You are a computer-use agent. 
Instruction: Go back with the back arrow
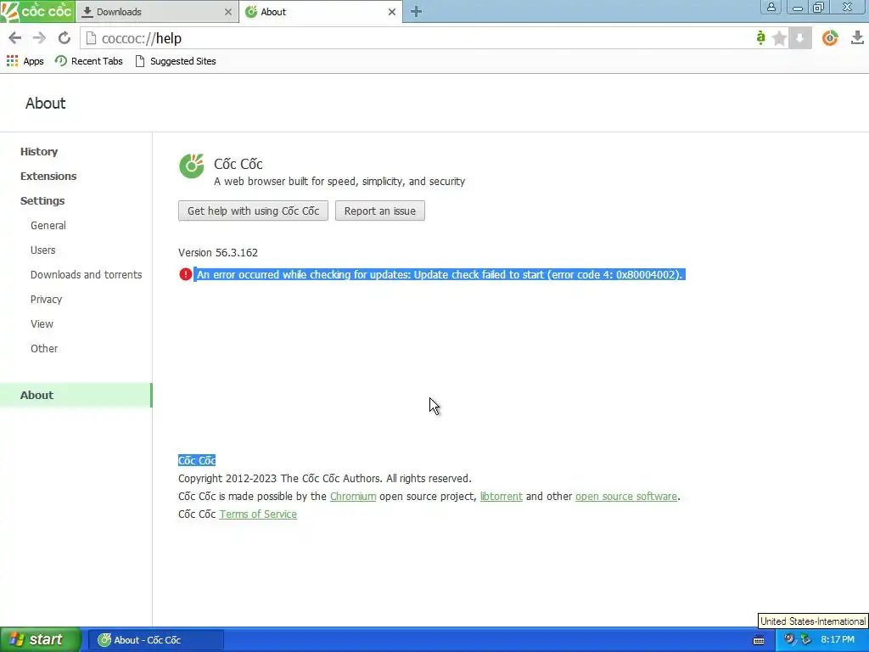pos(15,37)
